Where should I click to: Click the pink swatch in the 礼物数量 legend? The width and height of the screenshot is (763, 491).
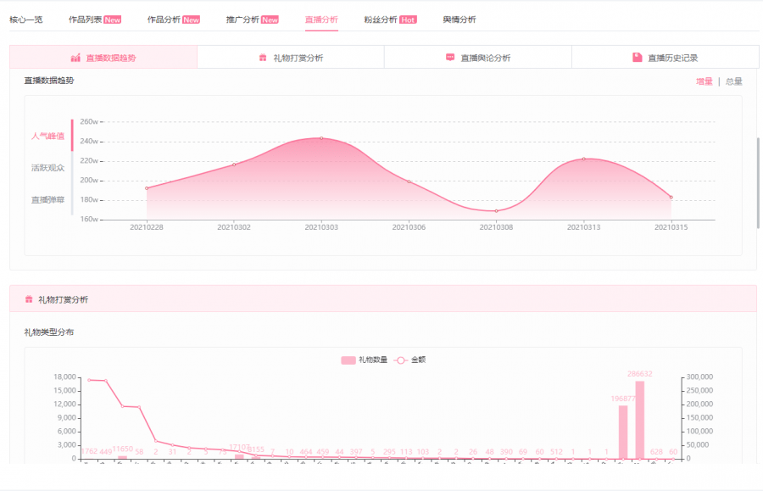click(348, 358)
